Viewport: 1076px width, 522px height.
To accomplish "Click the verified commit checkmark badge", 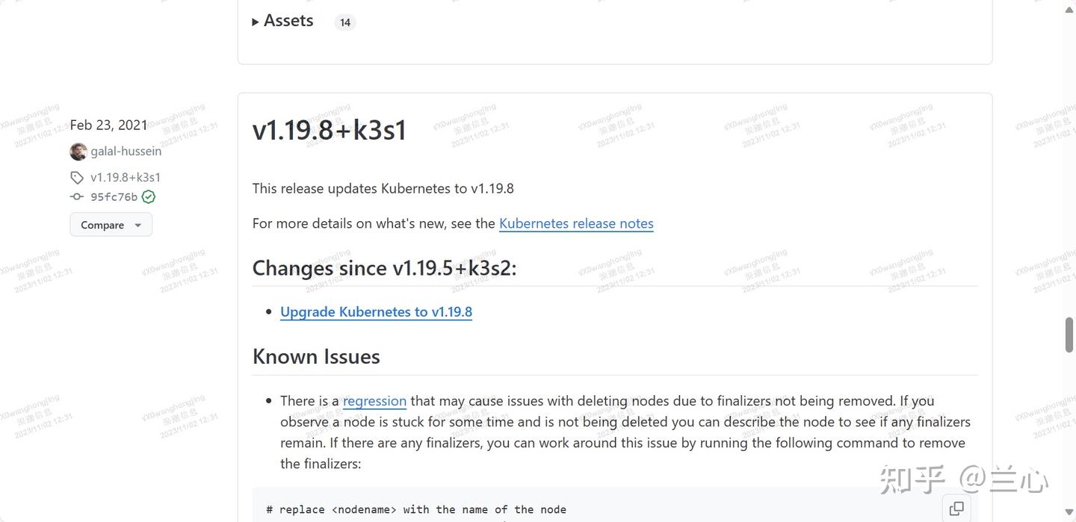I will [x=147, y=196].
